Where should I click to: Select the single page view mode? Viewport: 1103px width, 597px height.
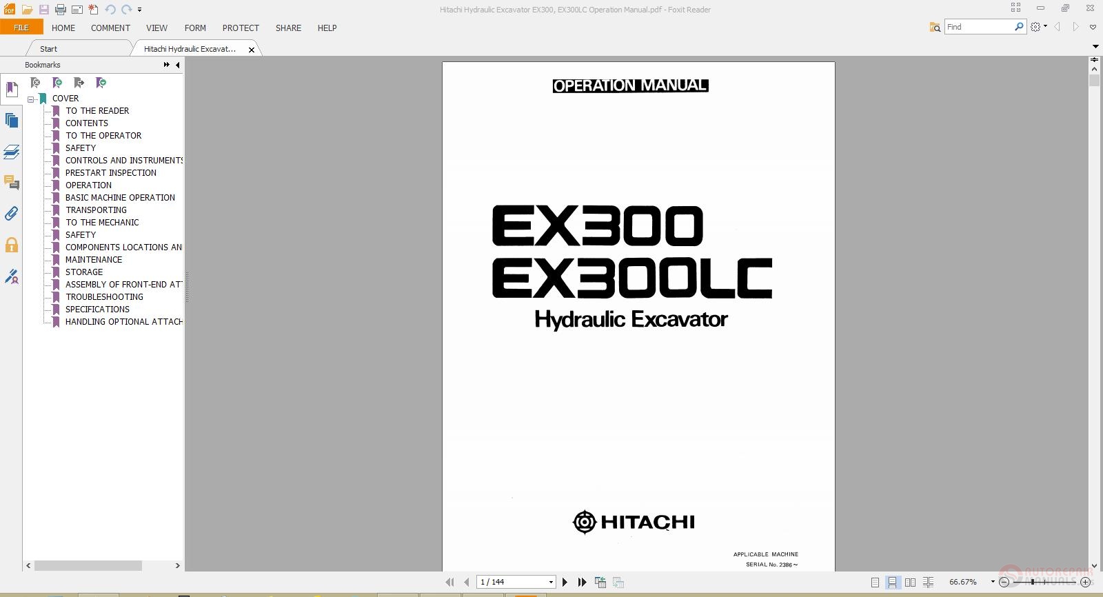pos(875,583)
